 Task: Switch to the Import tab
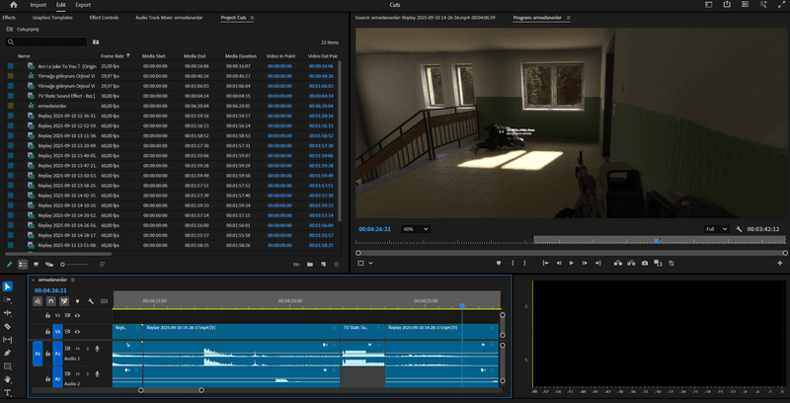pyautogui.click(x=38, y=5)
